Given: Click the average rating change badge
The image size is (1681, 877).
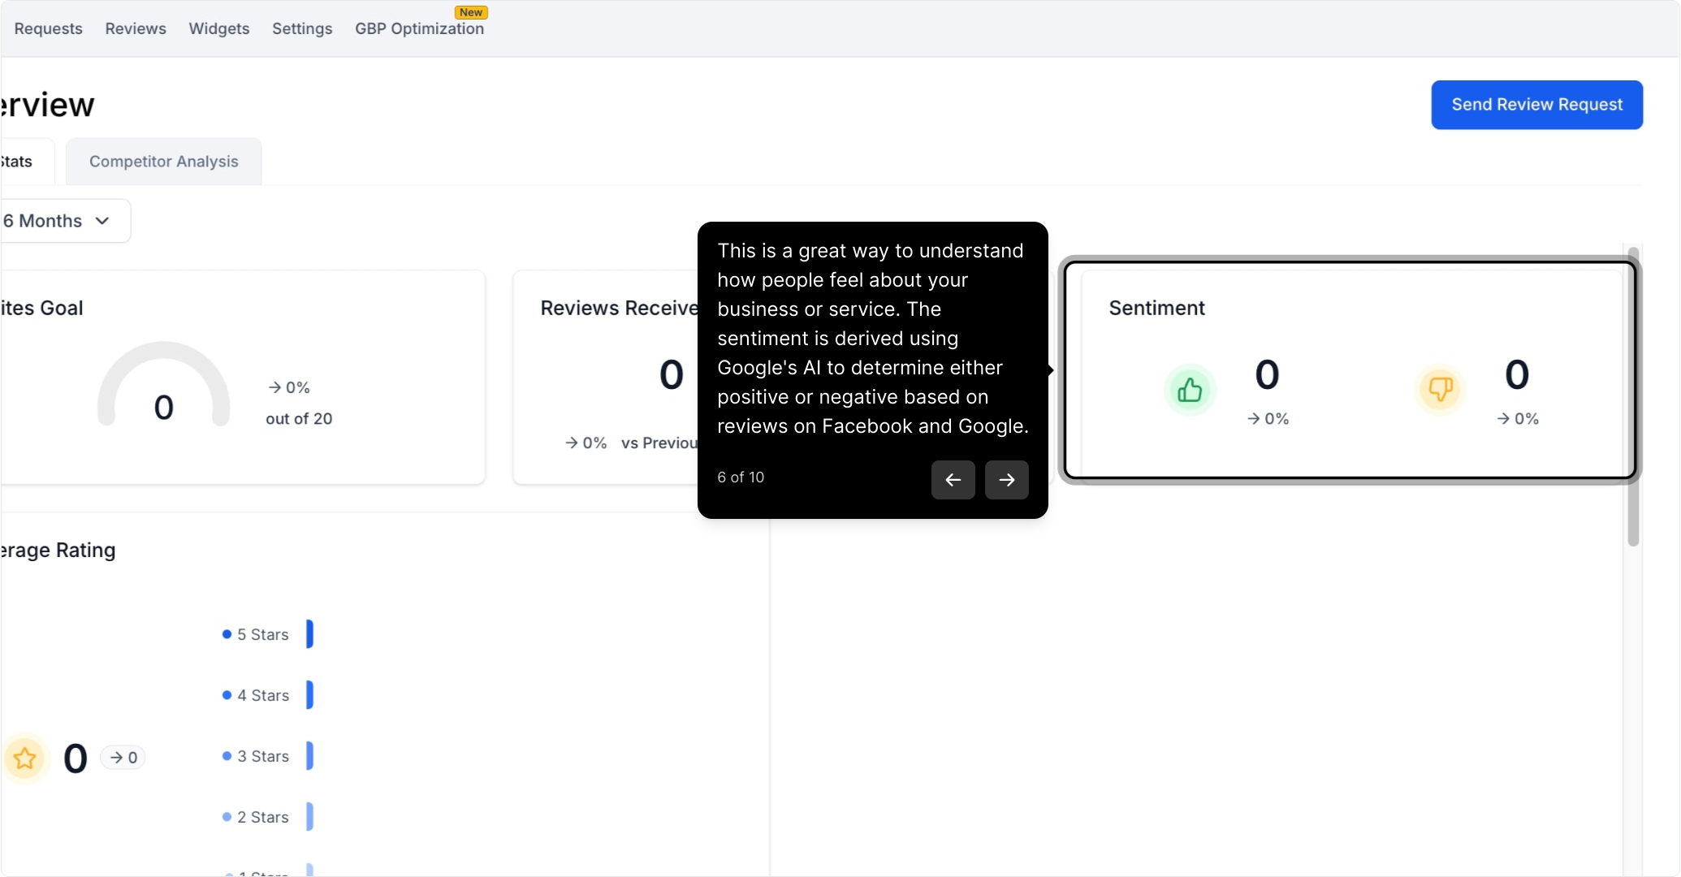Looking at the screenshot, I should tap(123, 758).
